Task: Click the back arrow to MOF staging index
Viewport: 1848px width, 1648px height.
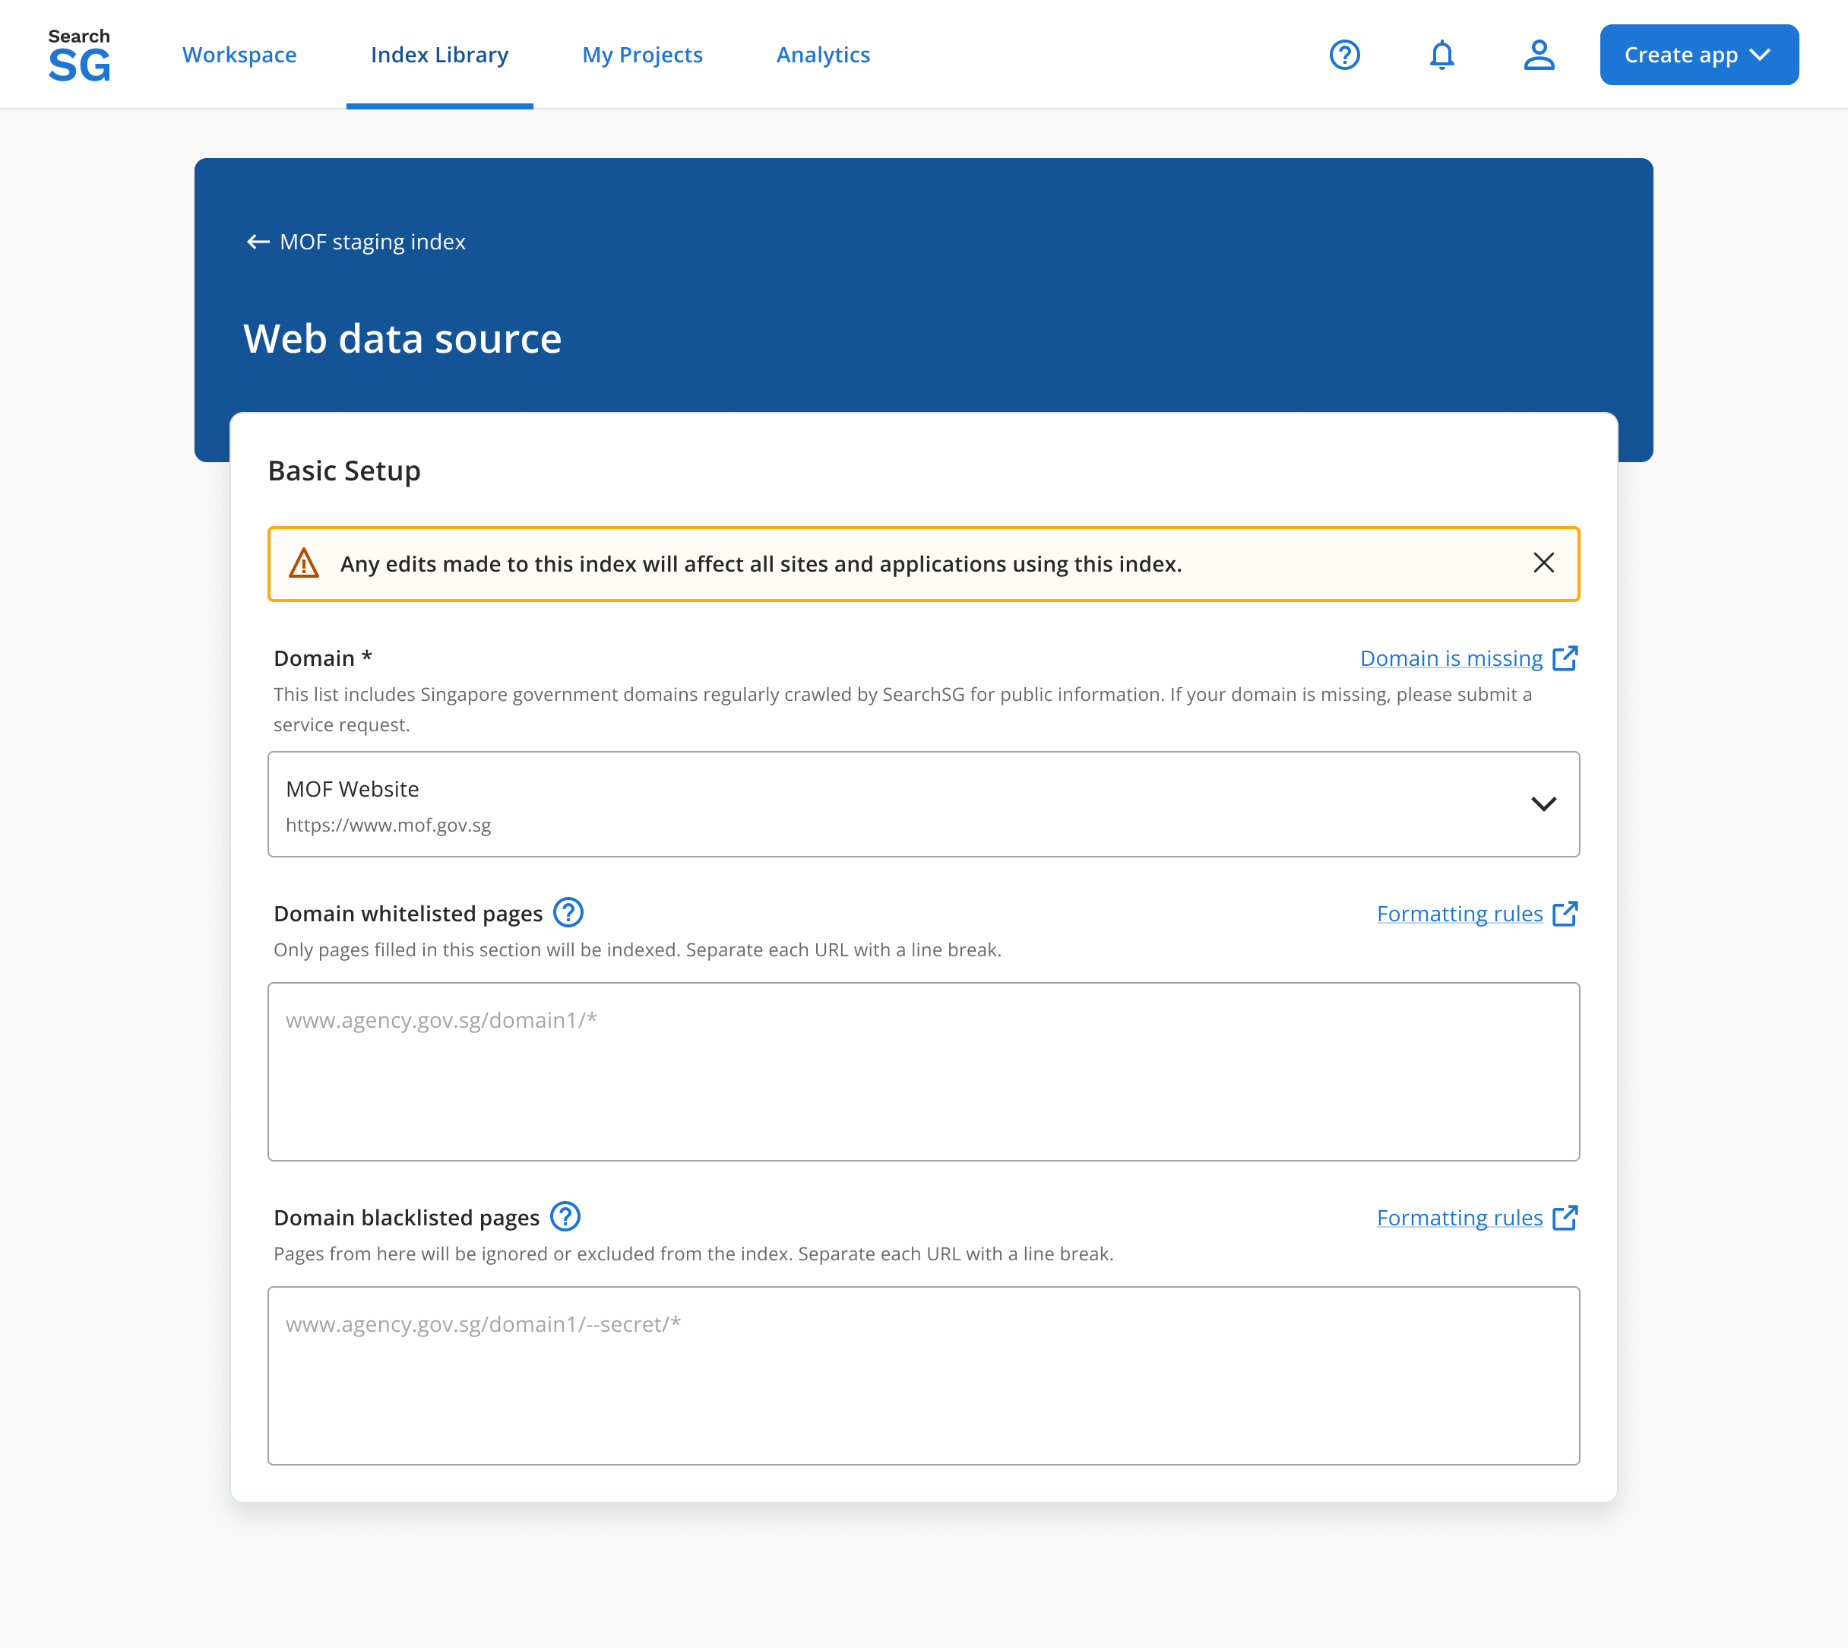Action: pyautogui.click(x=257, y=242)
